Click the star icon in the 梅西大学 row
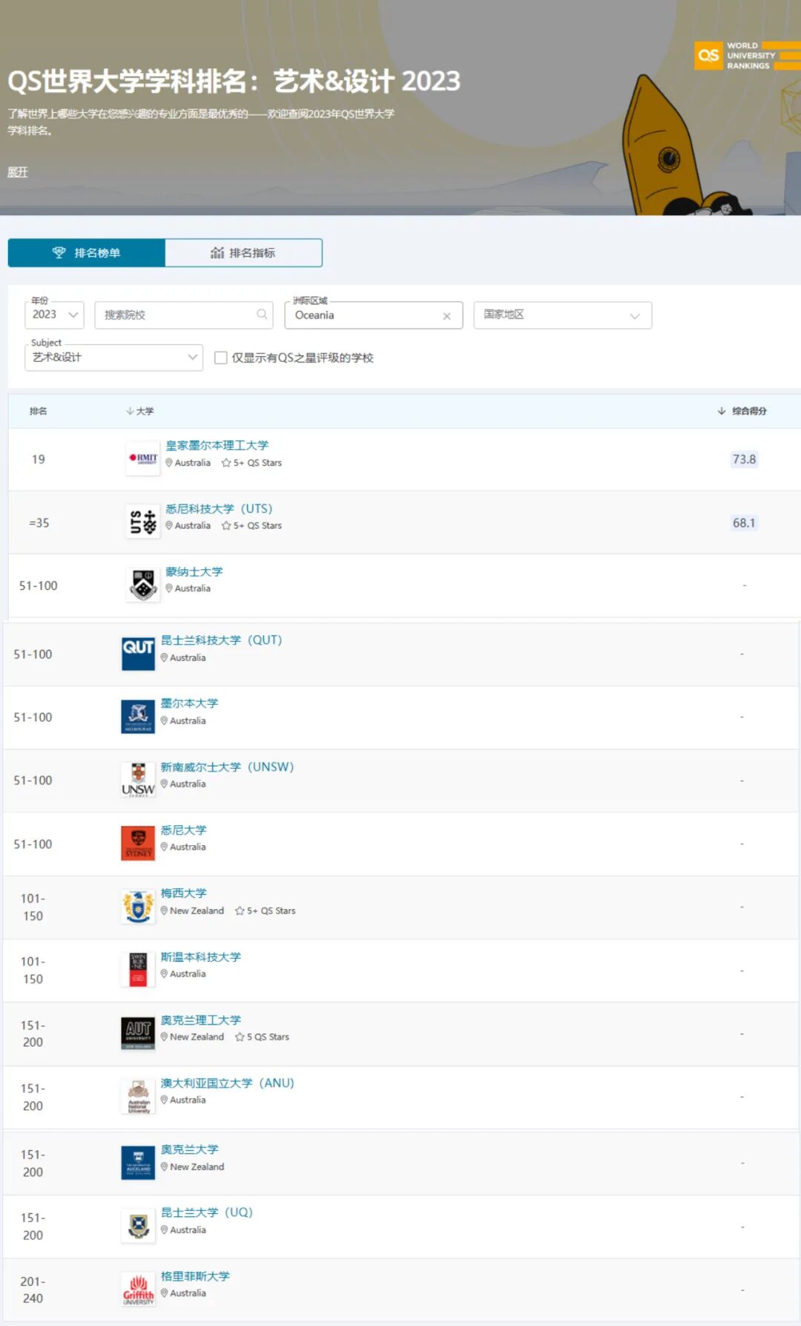The height and width of the screenshot is (1326, 801). pos(240,911)
